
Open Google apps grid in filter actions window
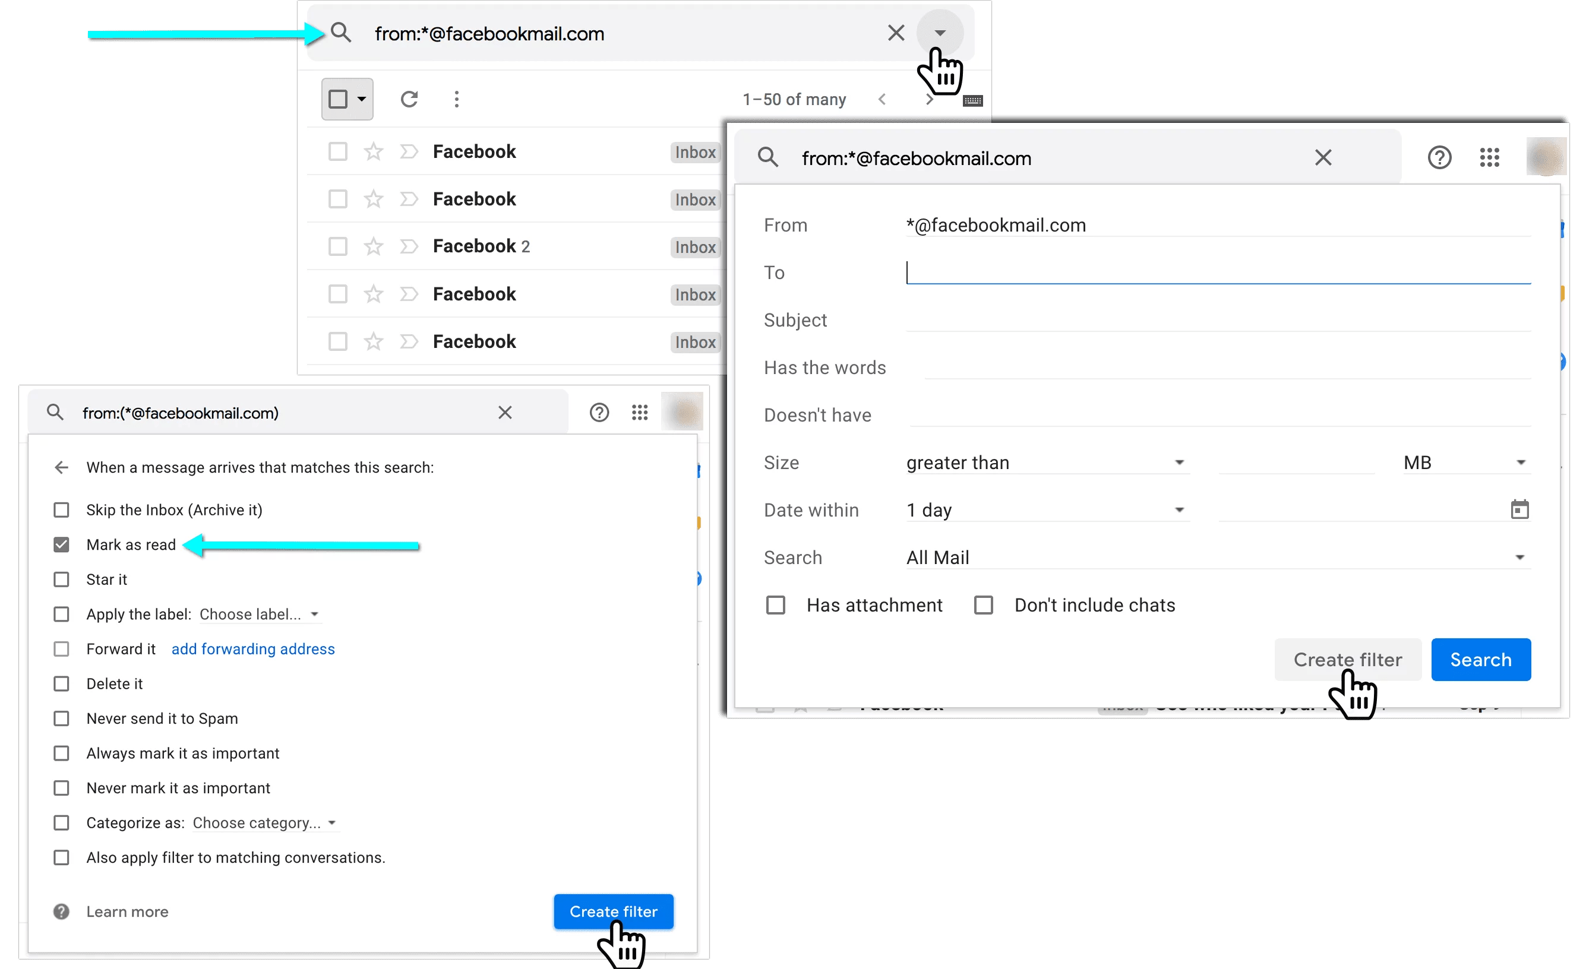click(639, 413)
